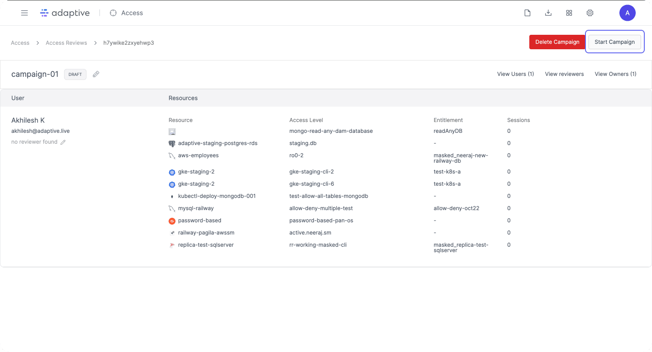This screenshot has height=352, width=652.
Task: Open the user avatar menu
Action: [628, 13]
